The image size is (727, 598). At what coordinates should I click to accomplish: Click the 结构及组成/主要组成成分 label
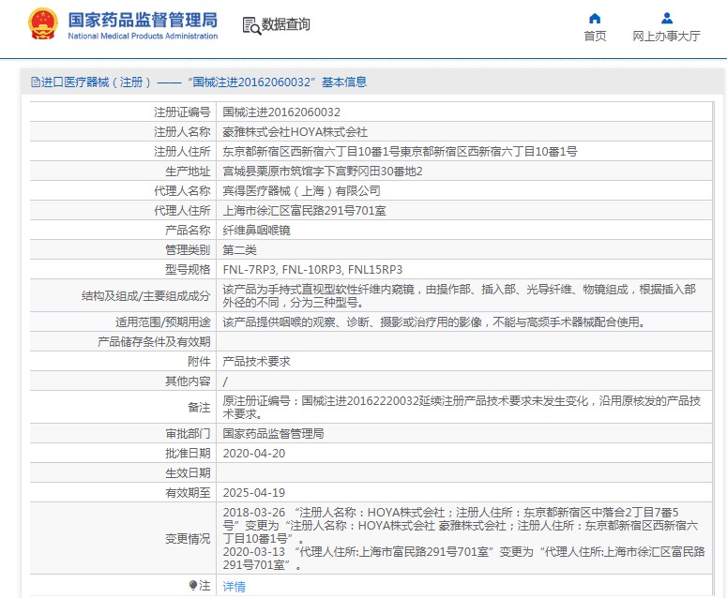point(146,296)
